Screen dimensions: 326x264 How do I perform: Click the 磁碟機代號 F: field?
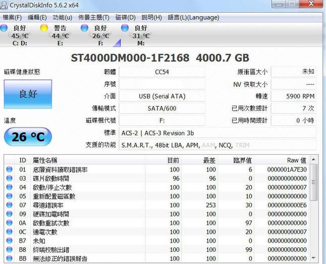click(162, 120)
